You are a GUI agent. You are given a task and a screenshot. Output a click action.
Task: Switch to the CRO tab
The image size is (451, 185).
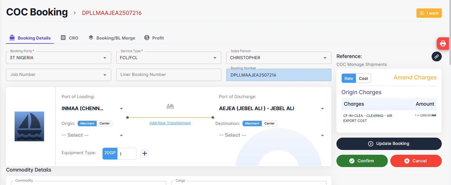pos(70,38)
